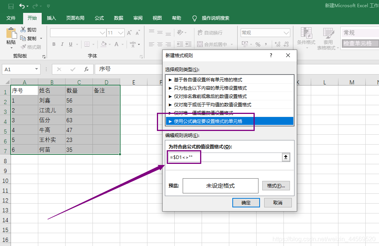Click Merge and Center (合并后居中)
This screenshot has height=246, width=379.
click(x=212, y=44)
